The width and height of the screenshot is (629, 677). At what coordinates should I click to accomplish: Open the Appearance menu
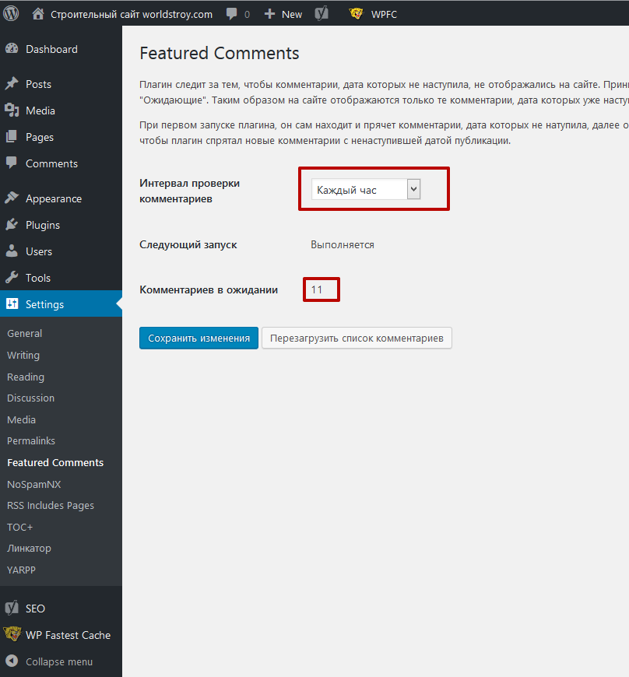pyautogui.click(x=53, y=198)
